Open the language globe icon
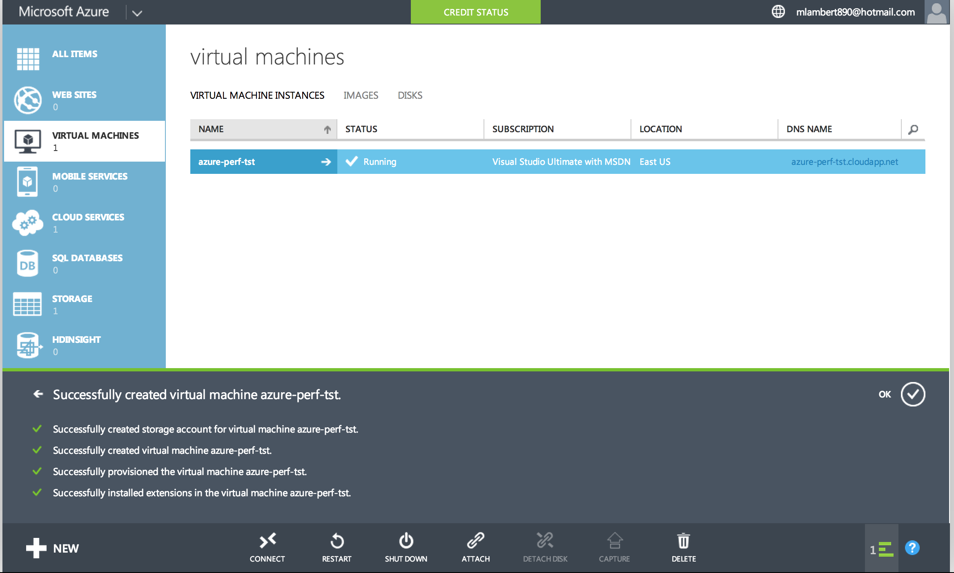This screenshot has height=573, width=954. [x=778, y=12]
